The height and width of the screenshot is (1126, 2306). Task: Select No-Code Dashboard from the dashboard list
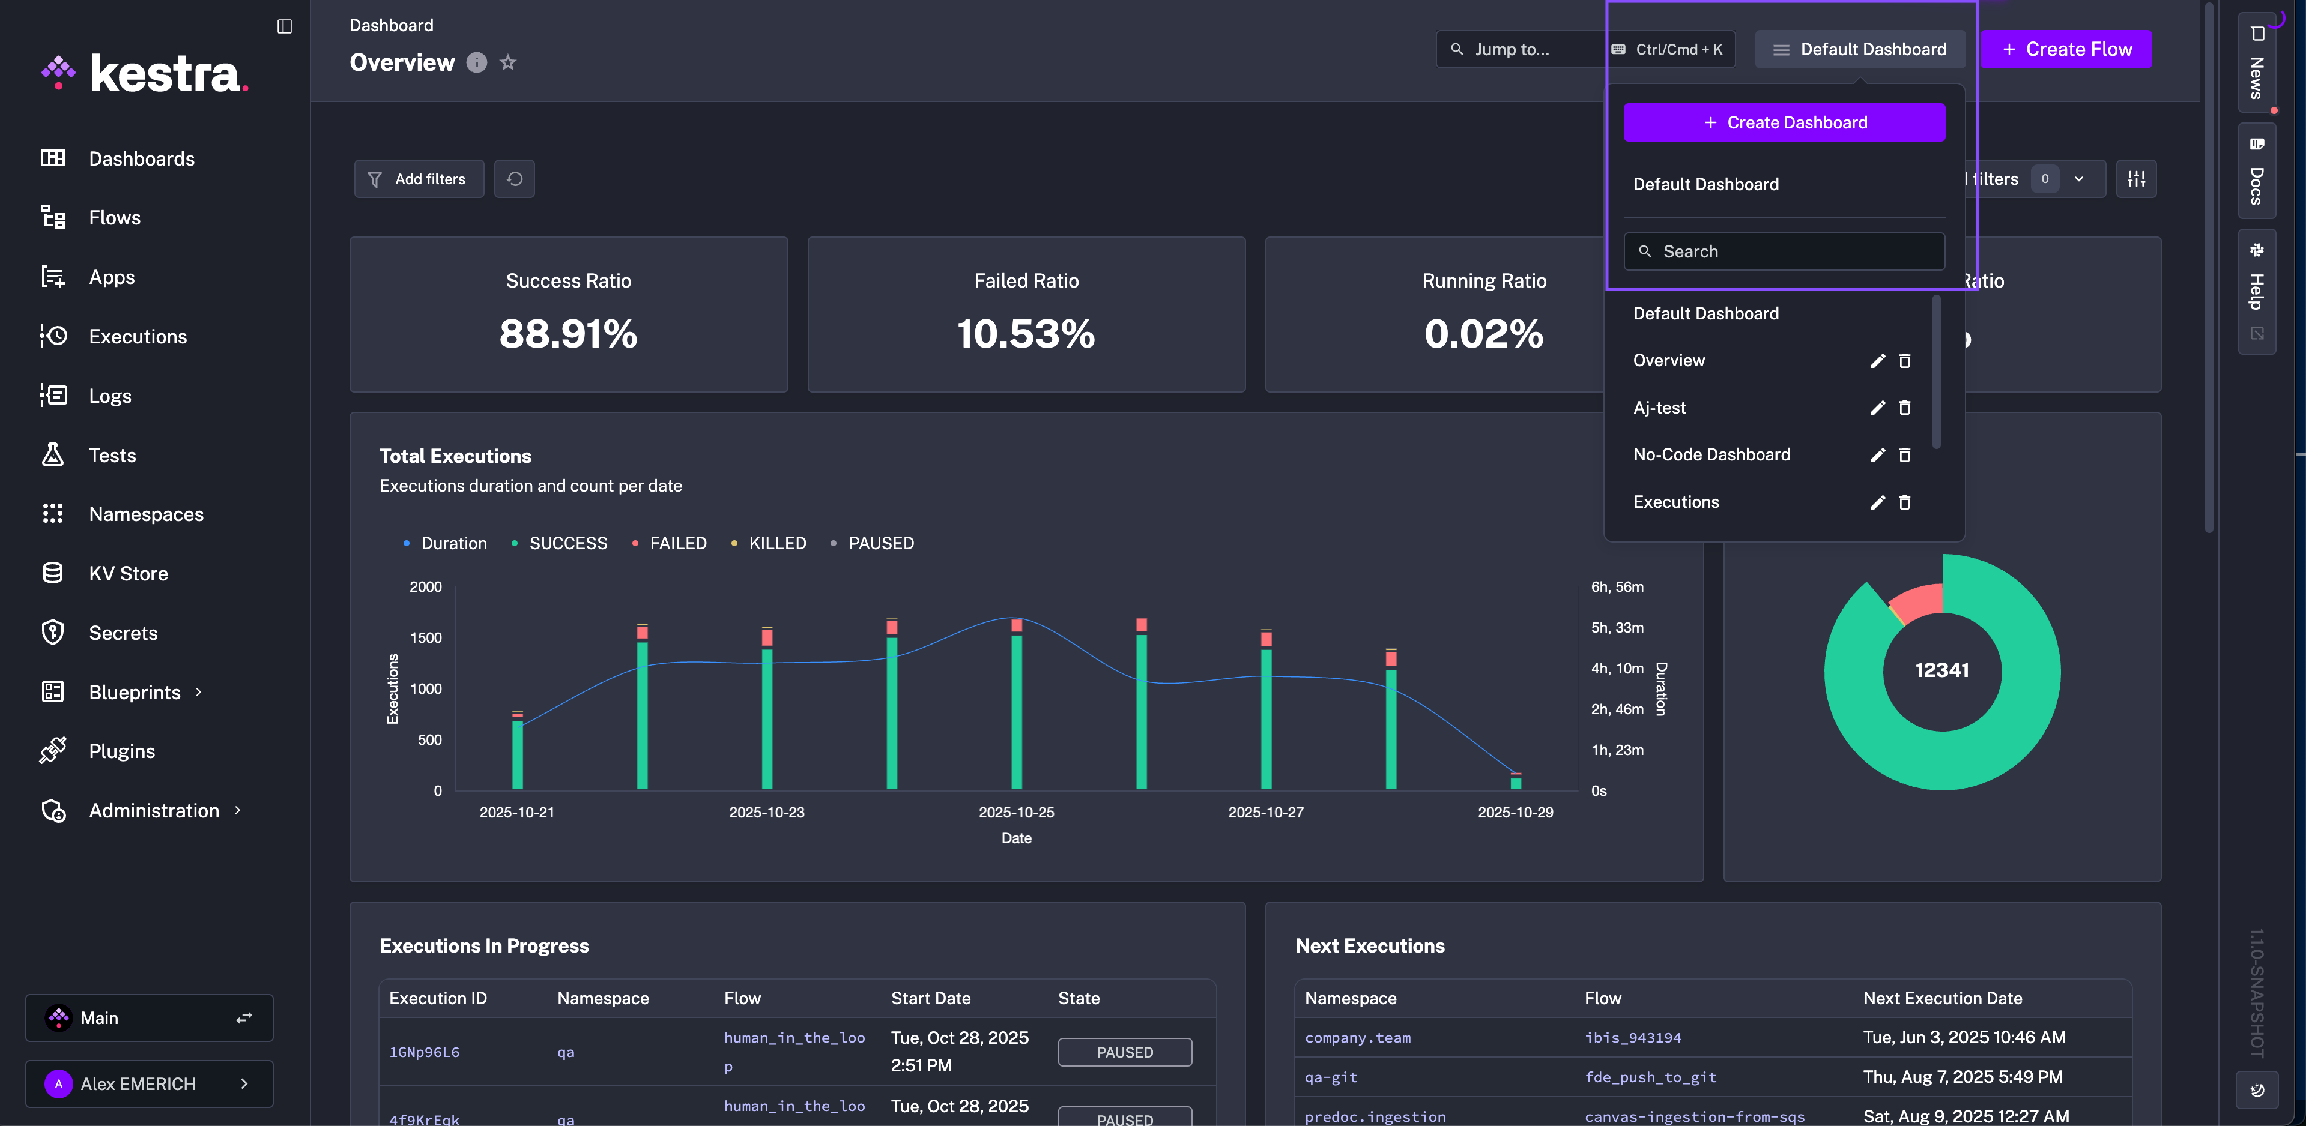1711,454
